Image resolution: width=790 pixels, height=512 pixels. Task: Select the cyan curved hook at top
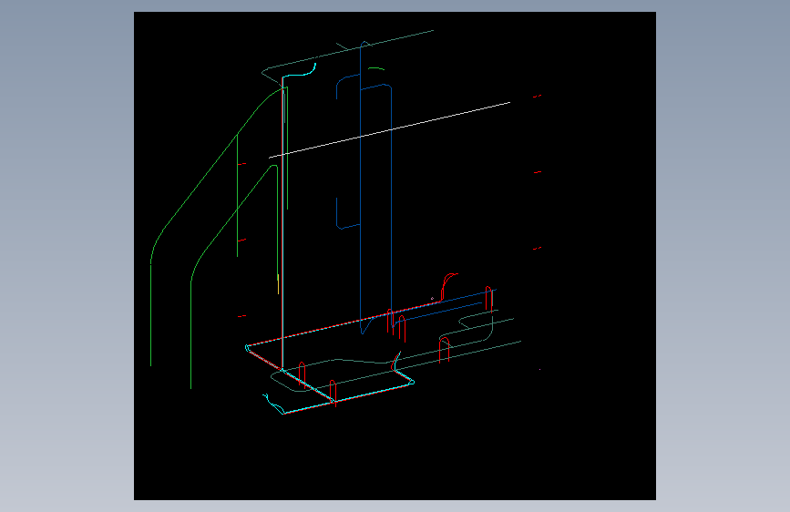[x=299, y=71]
